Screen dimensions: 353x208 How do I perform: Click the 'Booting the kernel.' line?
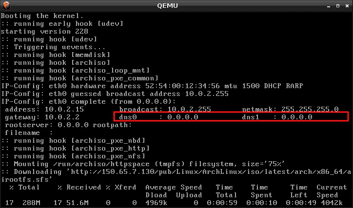[42, 16]
